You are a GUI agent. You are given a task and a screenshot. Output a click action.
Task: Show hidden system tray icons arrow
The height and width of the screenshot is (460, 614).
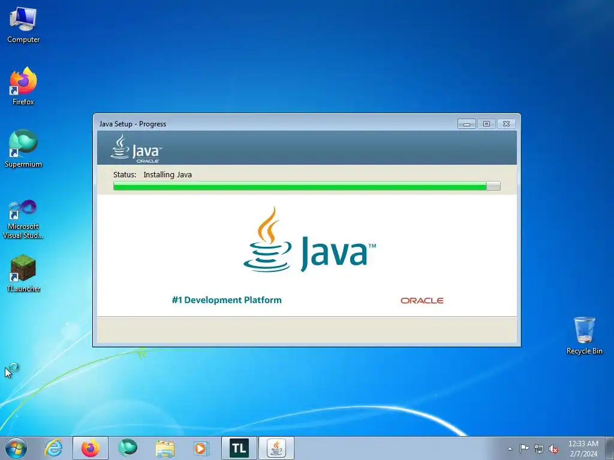pyautogui.click(x=510, y=449)
